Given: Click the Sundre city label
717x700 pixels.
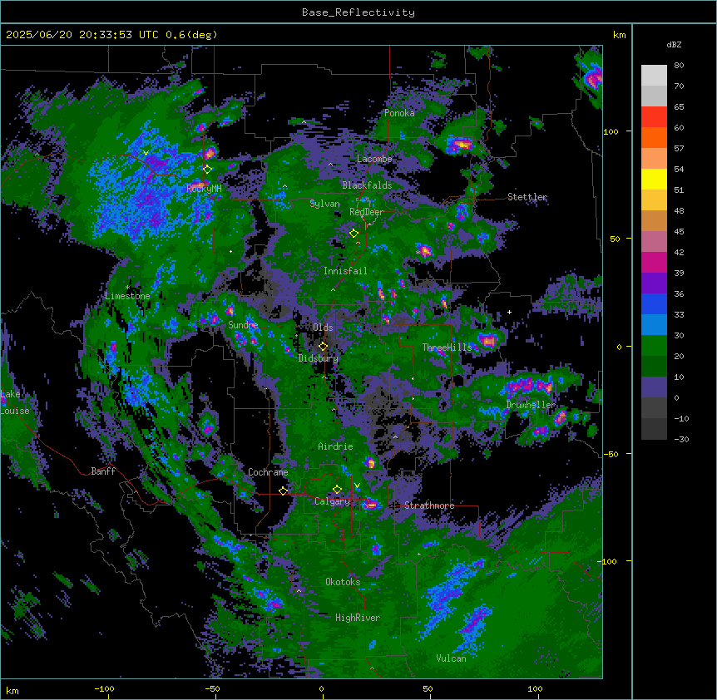Looking at the screenshot, I should coord(243,325).
